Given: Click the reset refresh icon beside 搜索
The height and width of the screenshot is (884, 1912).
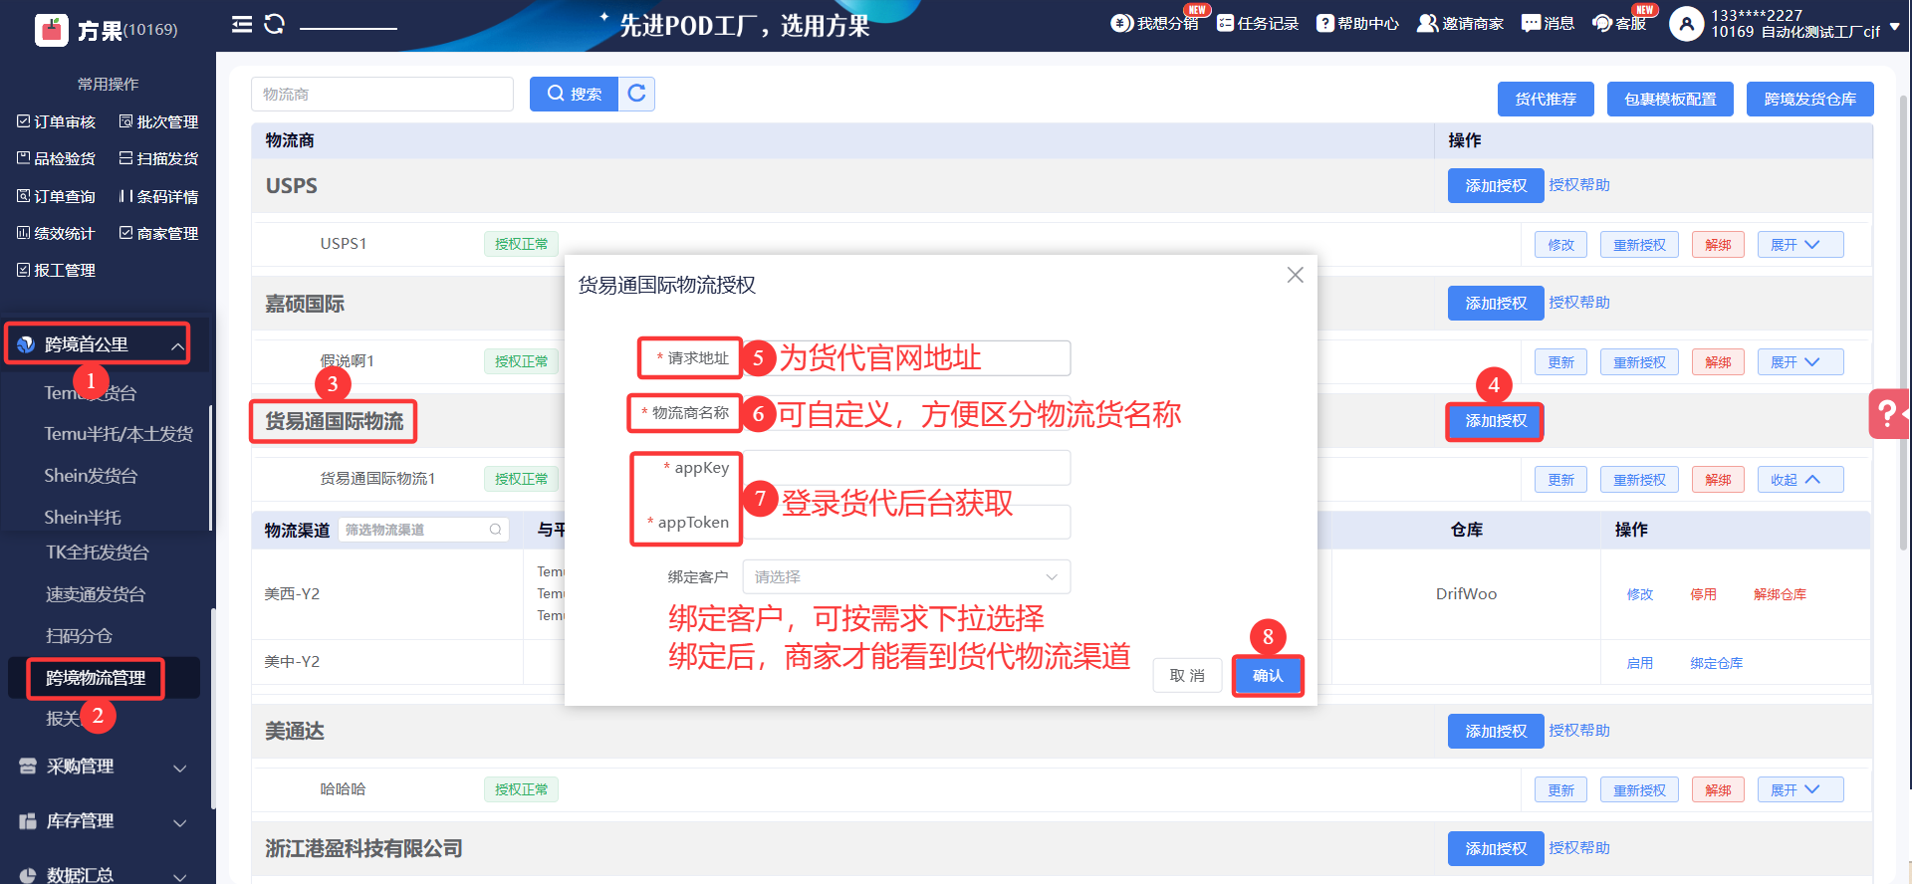Looking at the screenshot, I should click(636, 94).
